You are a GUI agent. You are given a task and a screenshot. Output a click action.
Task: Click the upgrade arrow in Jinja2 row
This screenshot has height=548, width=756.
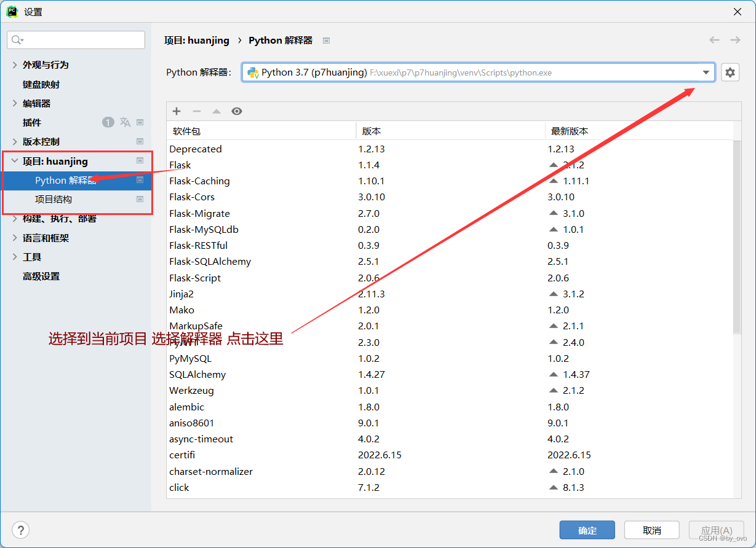(554, 294)
